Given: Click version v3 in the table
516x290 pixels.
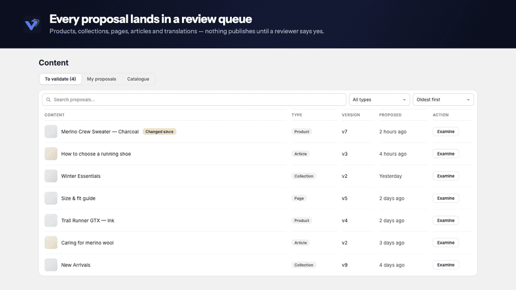Looking at the screenshot, I should (x=345, y=154).
